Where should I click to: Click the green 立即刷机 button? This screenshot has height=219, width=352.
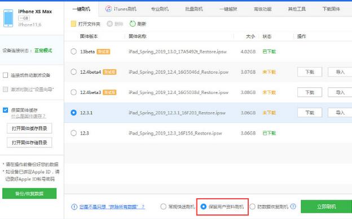[x=327, y=207]
